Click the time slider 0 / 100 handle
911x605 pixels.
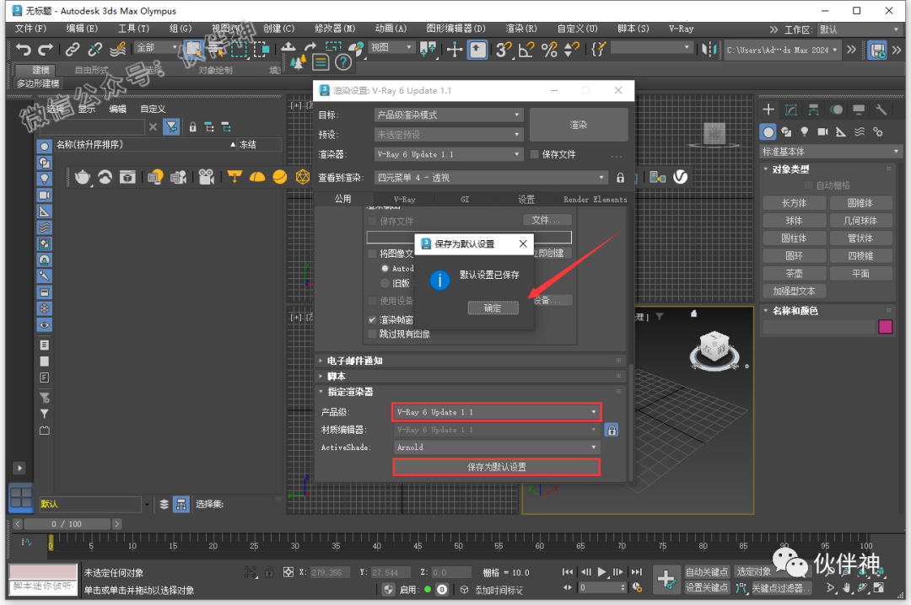coord(67,524)
